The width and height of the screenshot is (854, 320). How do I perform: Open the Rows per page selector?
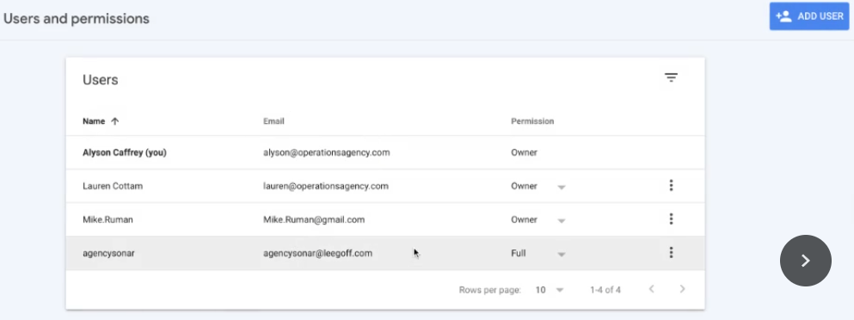click(x=549, y=290)
